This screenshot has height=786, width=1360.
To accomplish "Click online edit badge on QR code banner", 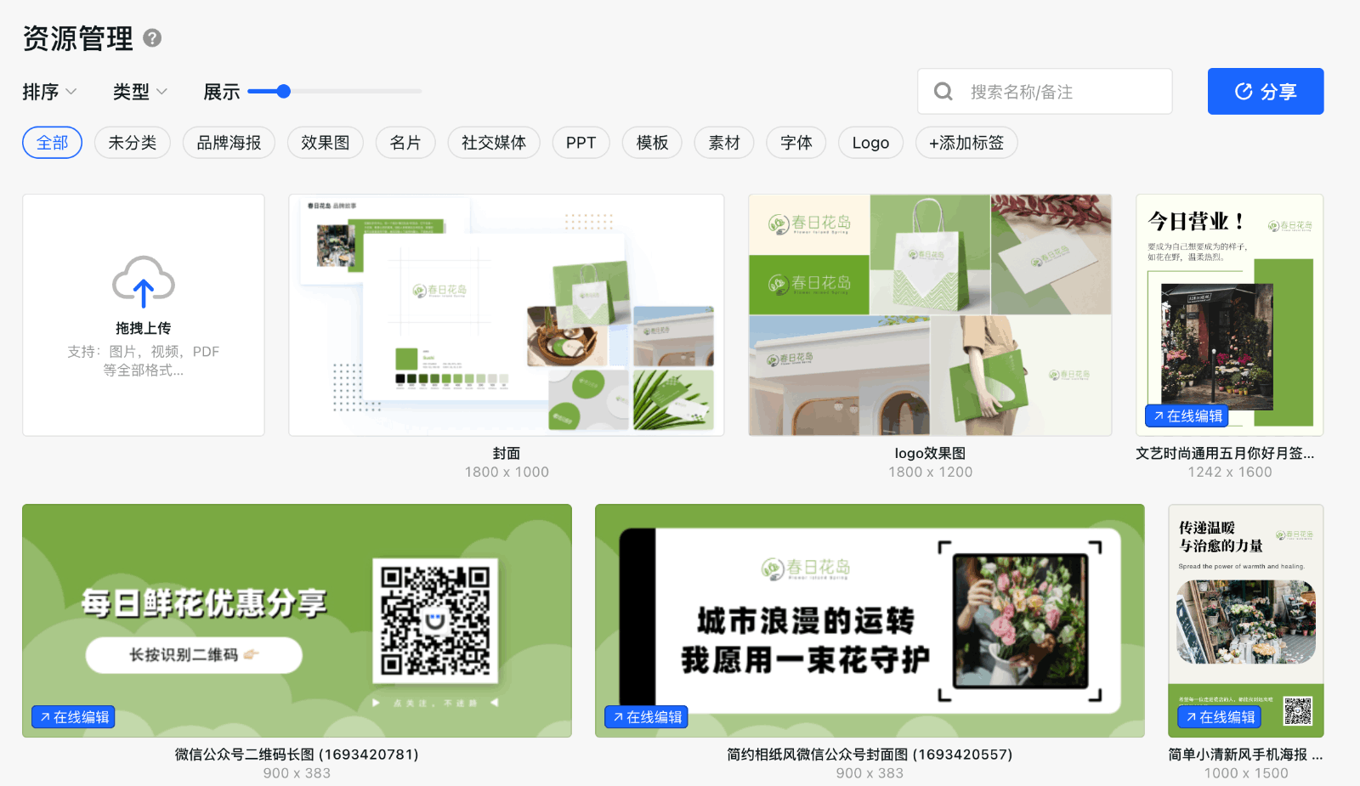I will tap(73, 717).
